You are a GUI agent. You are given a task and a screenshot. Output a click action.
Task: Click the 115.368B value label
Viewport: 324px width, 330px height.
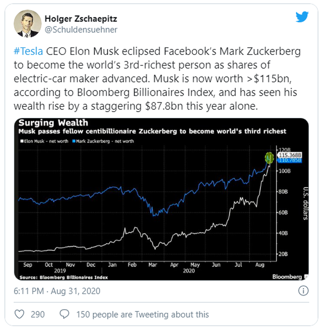(290, 155)
